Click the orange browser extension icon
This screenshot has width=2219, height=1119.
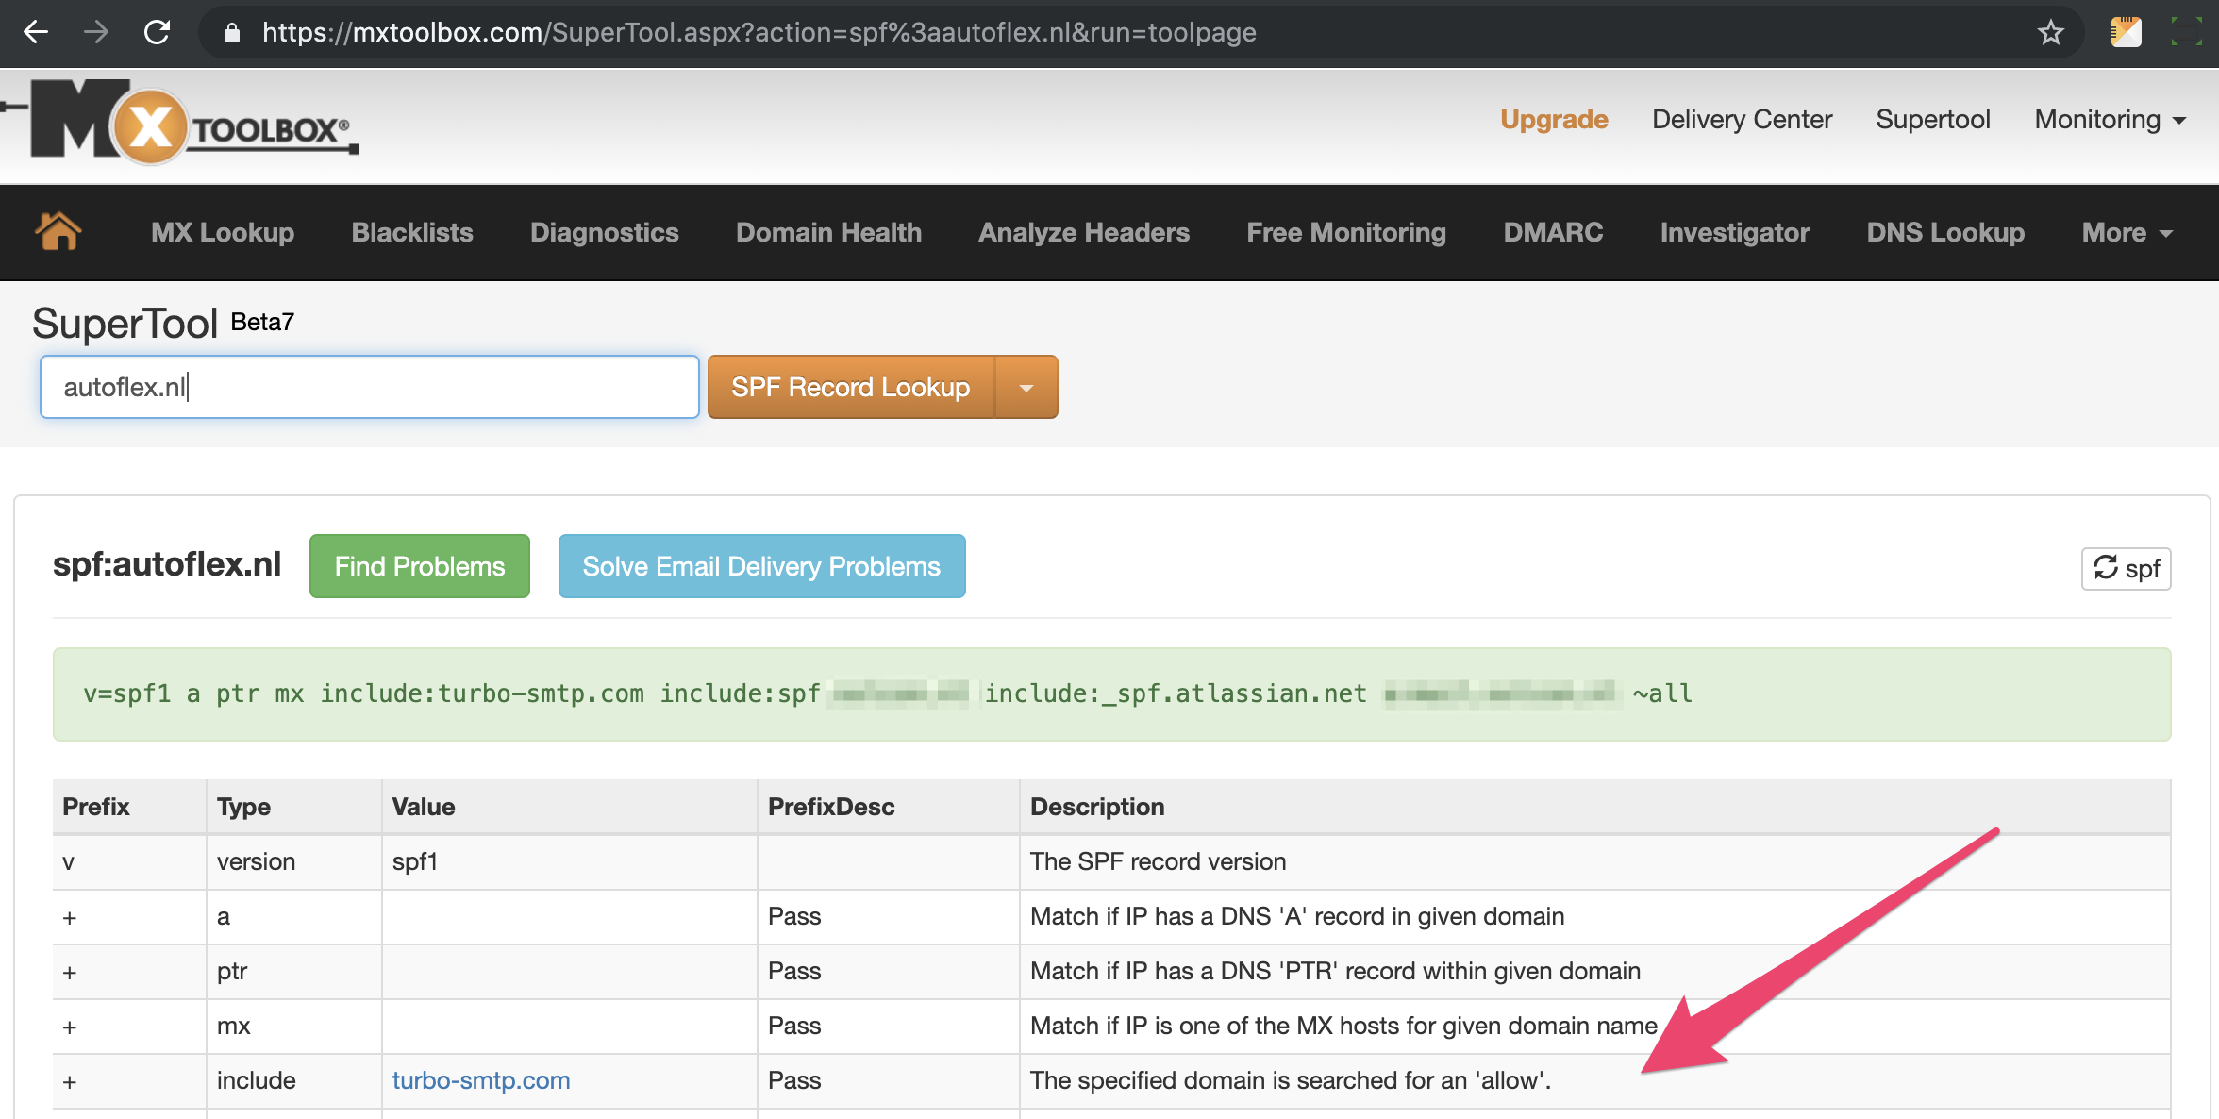click(x=2126, y=33)
